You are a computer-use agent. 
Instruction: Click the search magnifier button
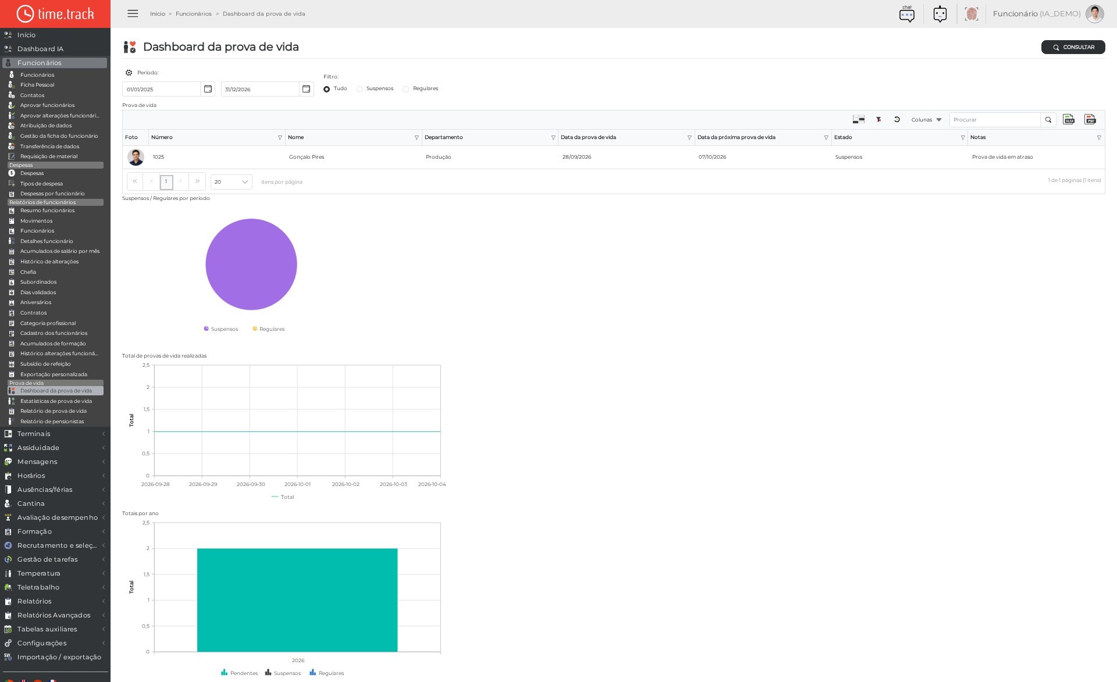point(1048,120)
